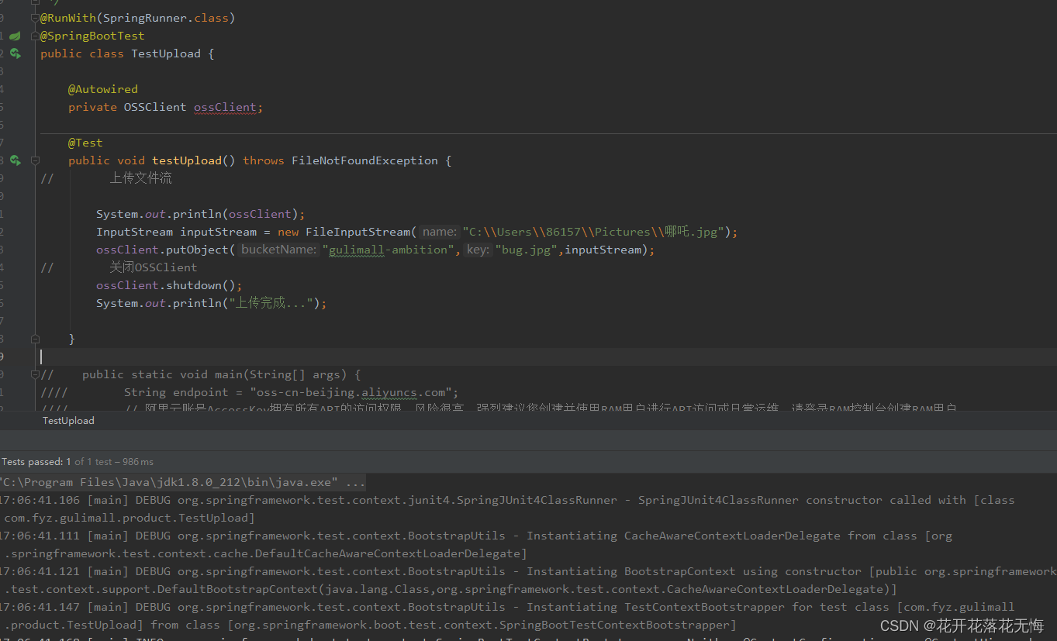The image size is (1057, 641).
Task: Click the println "上传完成..." statement
Action: (x=211, y=303)
